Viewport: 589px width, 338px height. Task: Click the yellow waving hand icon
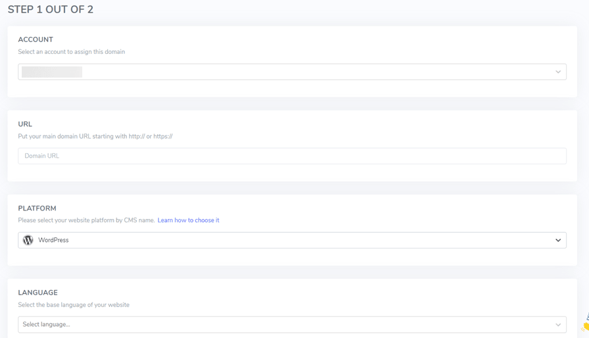click(x=585, y=326)
